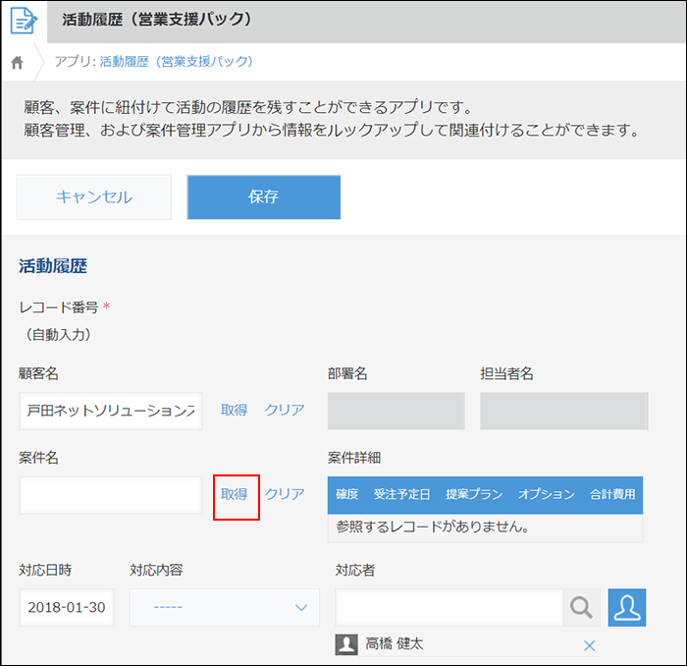Click the 提案プラン column header
The width and height of the screenshot is (687, 666).
pyautogui.click(x=474, y=494)
